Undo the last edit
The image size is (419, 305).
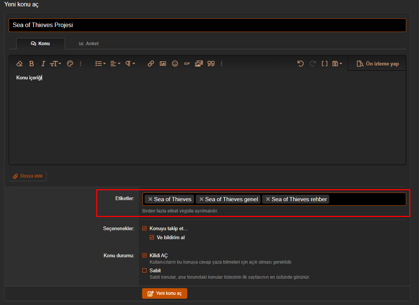(x=300, y=64)
